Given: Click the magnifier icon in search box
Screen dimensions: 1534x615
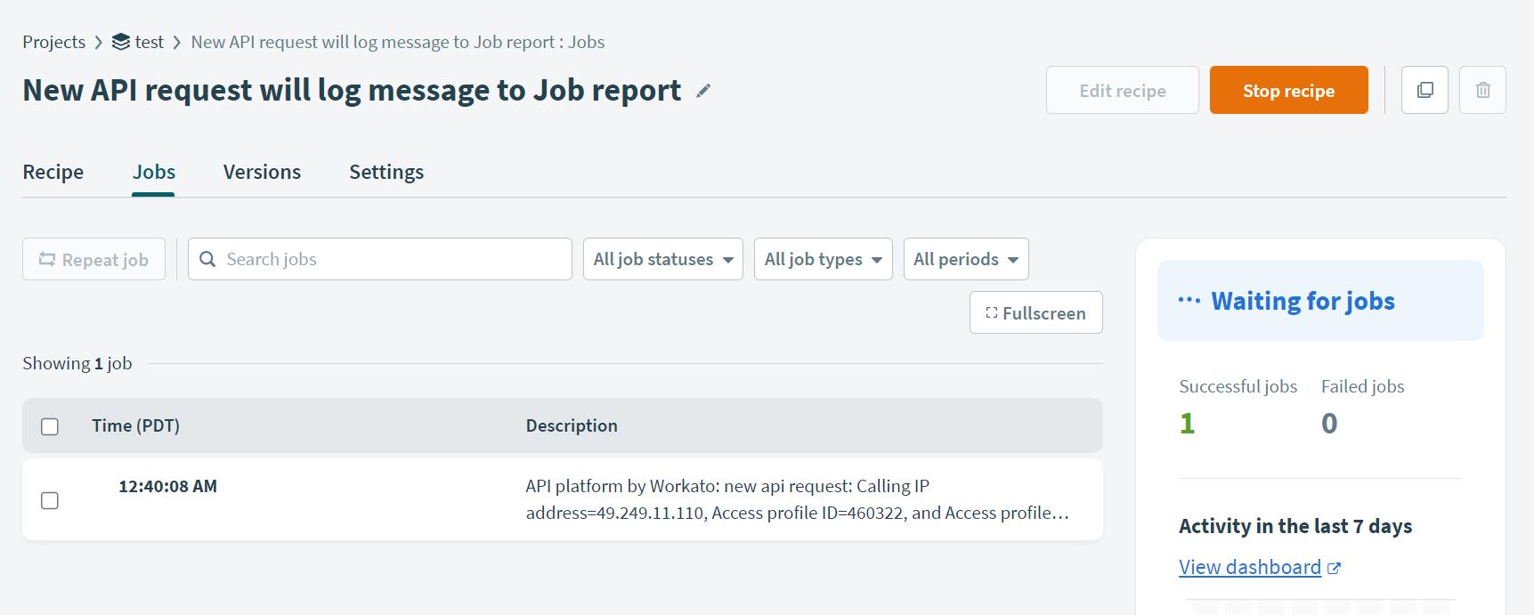Looking at the screenshot, I should 207,259.
